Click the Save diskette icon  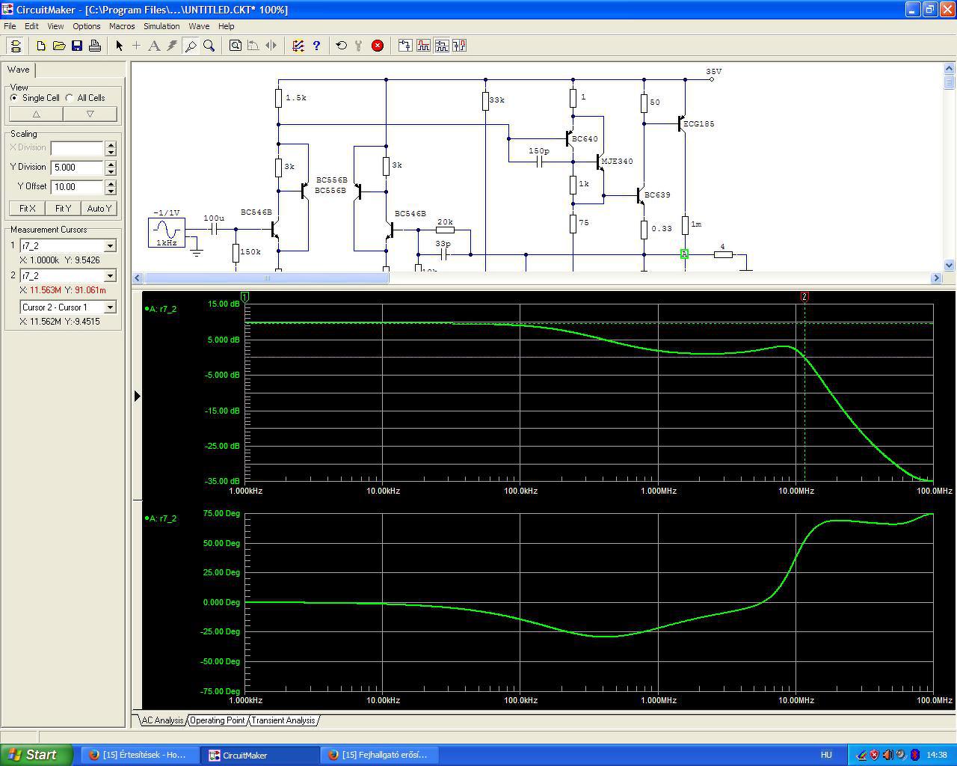point(77,46)
